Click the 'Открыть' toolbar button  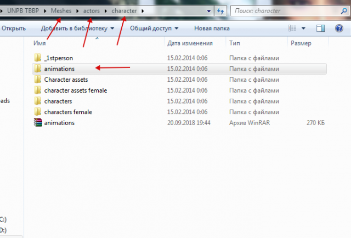(14, 28)
